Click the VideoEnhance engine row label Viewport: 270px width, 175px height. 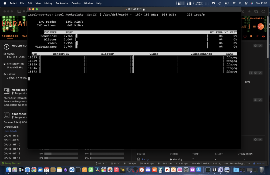(46, 47)
